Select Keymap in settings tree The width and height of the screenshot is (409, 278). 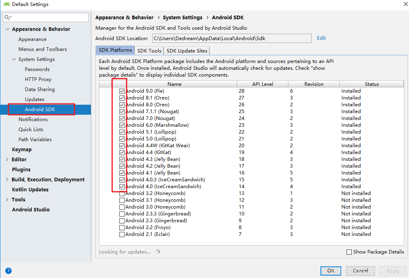coord(22,150)
